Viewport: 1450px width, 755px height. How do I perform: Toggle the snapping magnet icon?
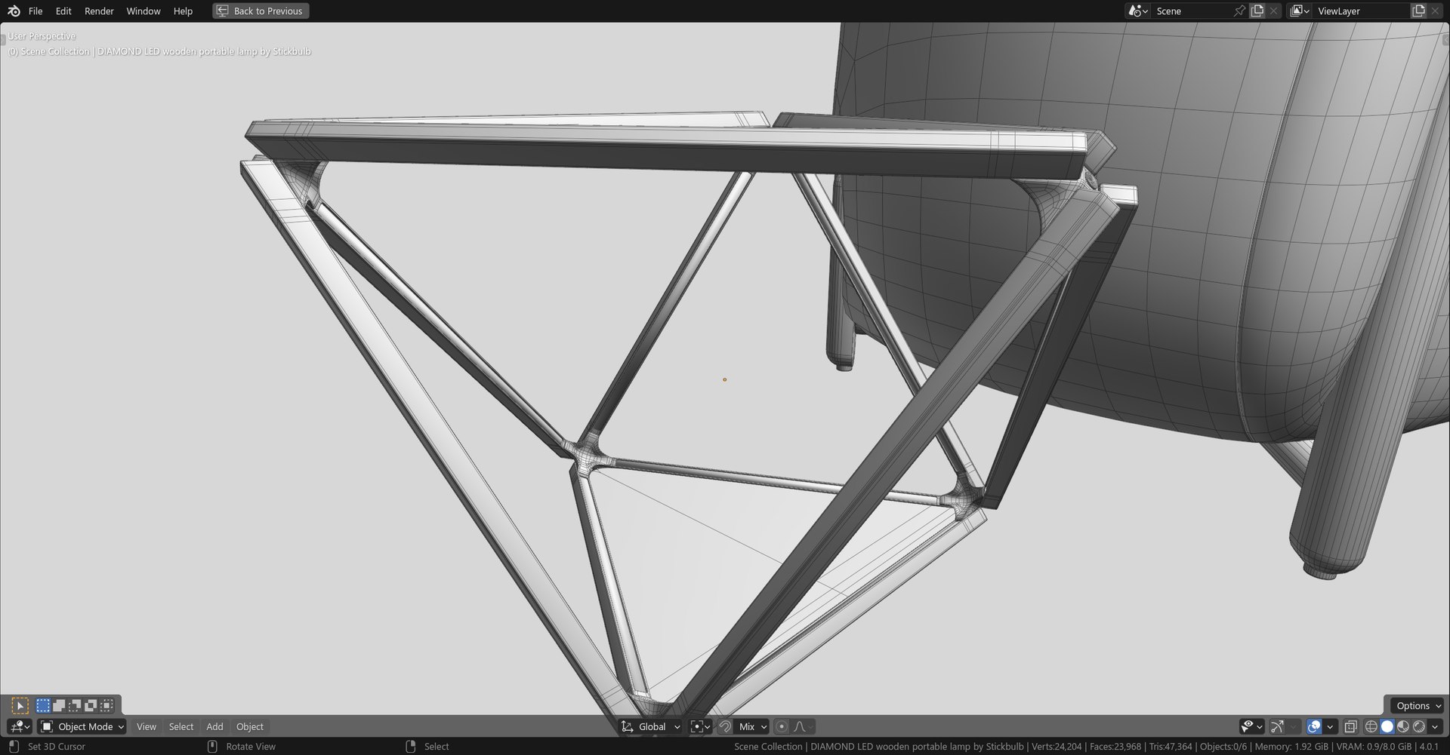[x=725, y=726]
